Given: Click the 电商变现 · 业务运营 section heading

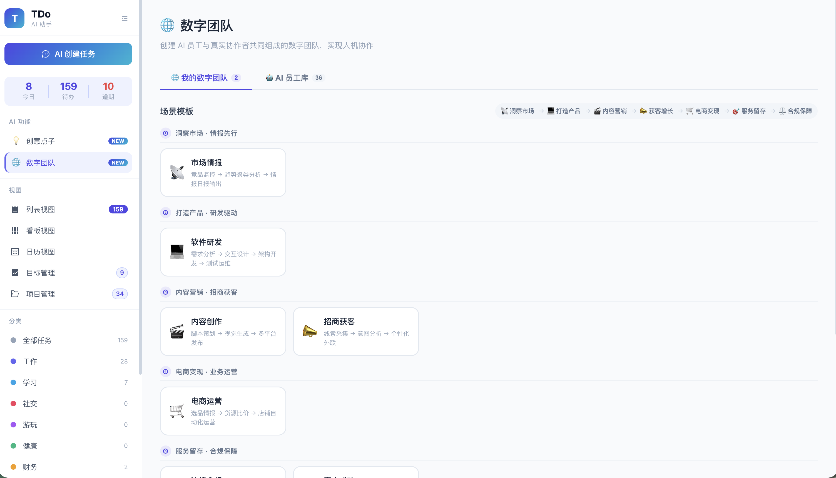Looking at the screenshot, I should [x=206, y=372].
